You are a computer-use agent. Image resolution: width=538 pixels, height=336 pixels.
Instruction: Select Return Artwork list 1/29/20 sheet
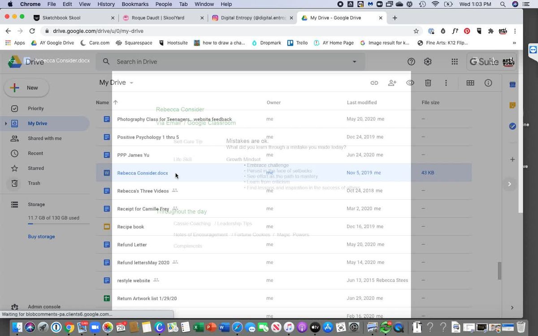click(x=284, y=298)
